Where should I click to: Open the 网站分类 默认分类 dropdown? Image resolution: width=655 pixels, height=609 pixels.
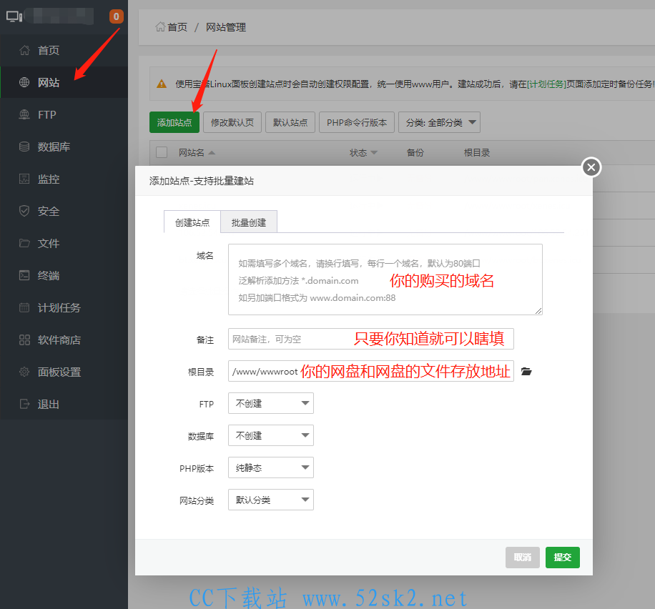click(x=271, y=500)
